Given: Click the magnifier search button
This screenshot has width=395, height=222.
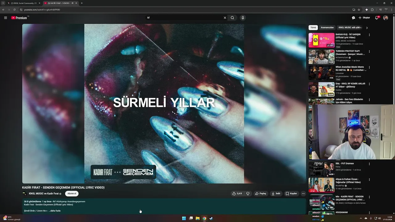Looking at the screenshot, I should click(232, 18).
